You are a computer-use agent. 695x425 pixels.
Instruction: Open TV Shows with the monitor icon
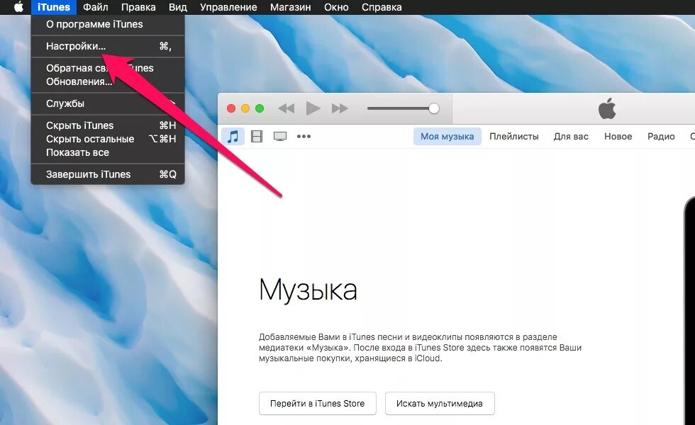(280, 136)
